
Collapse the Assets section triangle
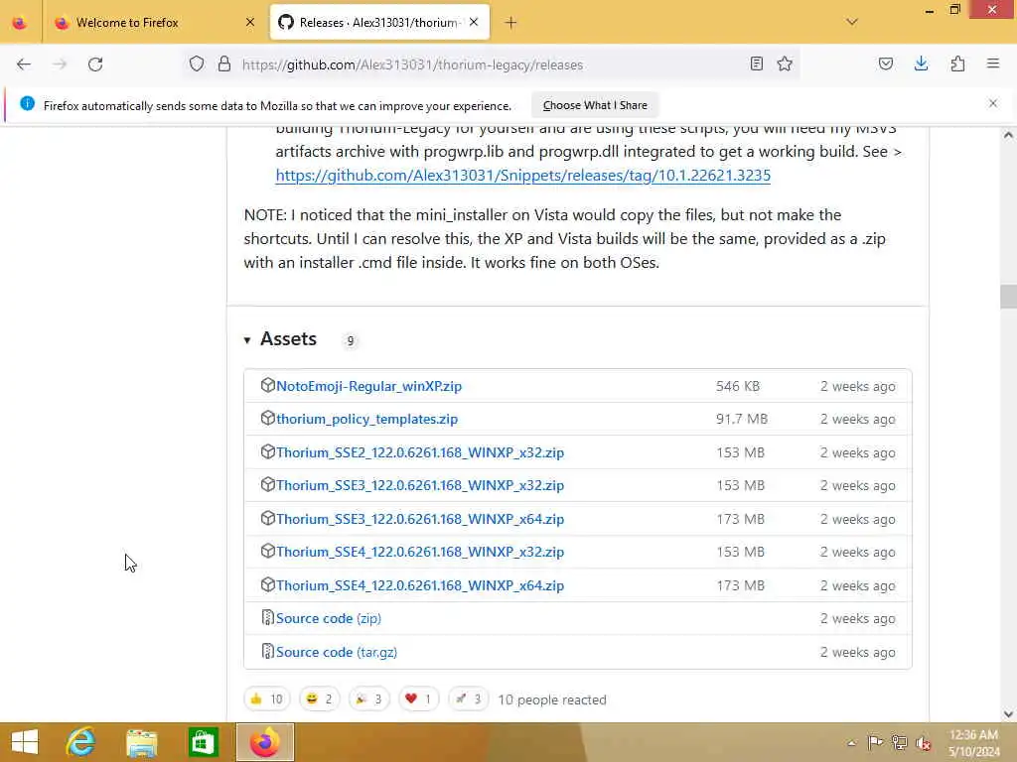tap(247, 340)
